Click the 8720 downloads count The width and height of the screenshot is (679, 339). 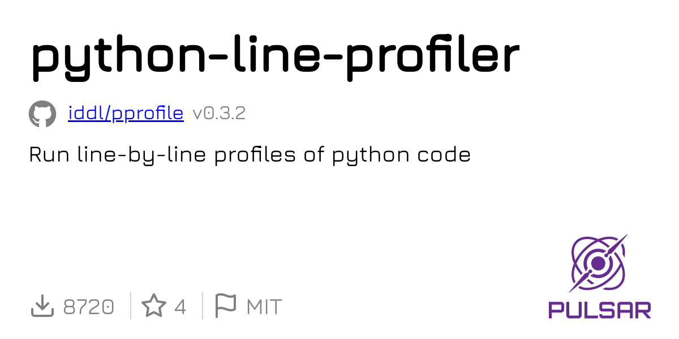click(x=89, y=307)
